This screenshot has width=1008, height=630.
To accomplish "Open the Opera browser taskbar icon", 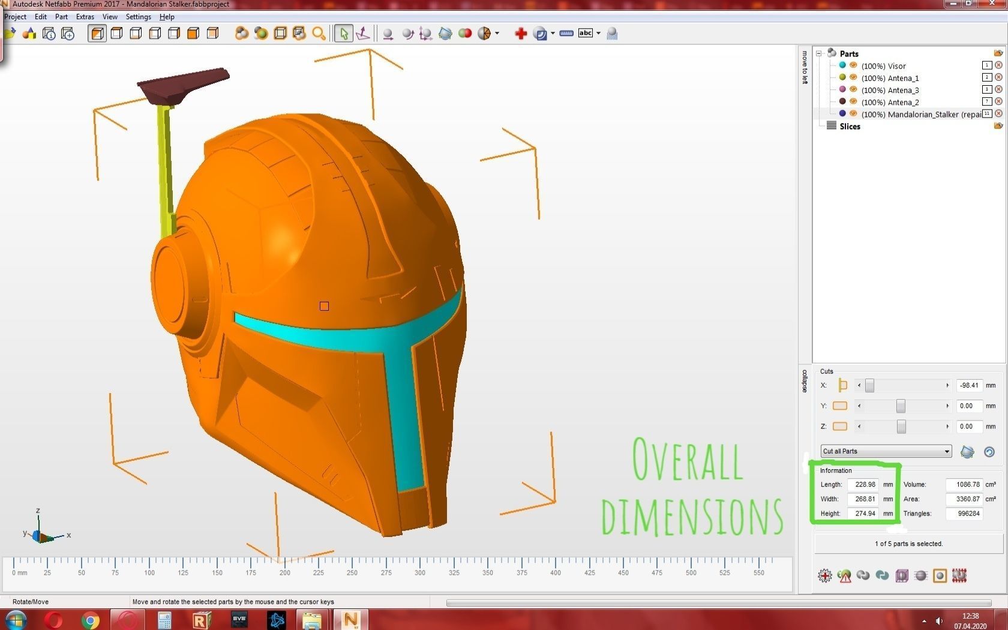I will point(53,620).
